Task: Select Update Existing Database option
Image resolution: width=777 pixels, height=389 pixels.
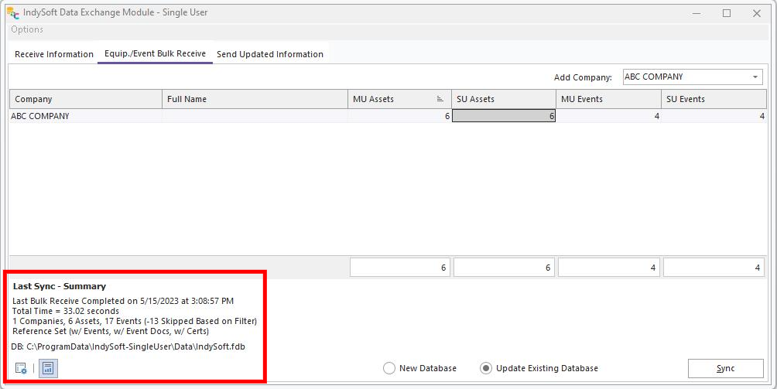Action: click(486, 368)
